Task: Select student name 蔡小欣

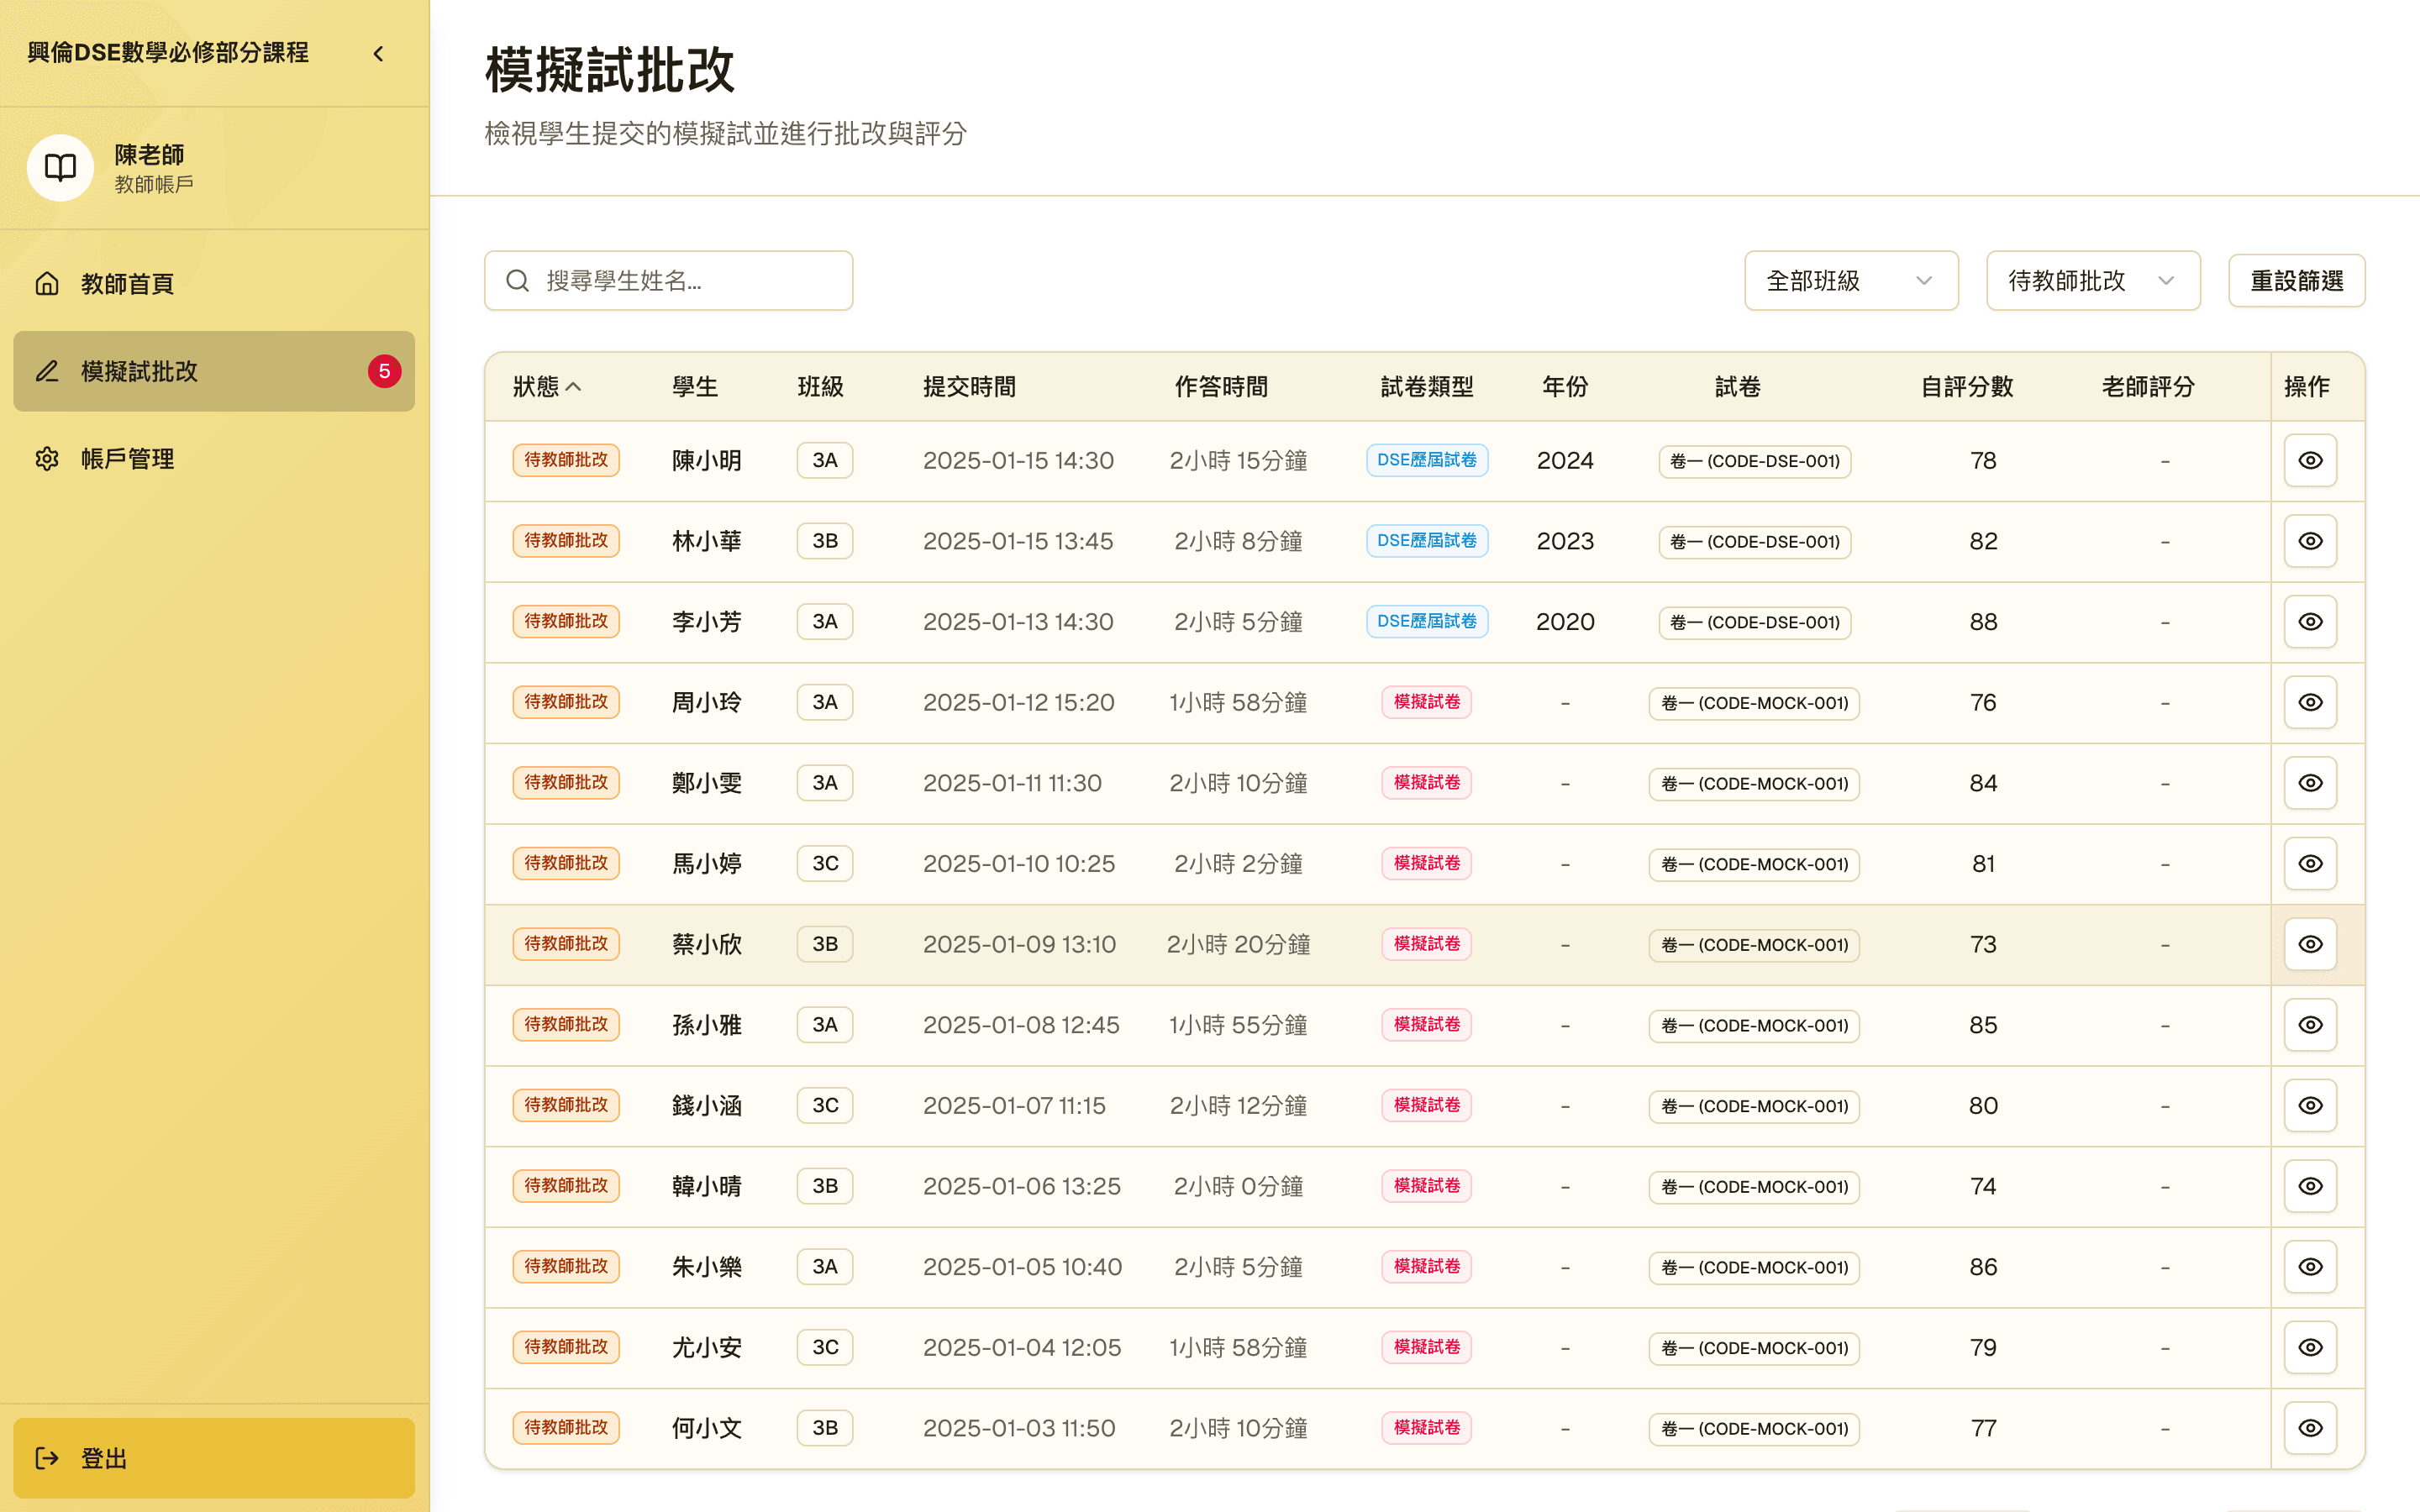Action: coord(707,944)
